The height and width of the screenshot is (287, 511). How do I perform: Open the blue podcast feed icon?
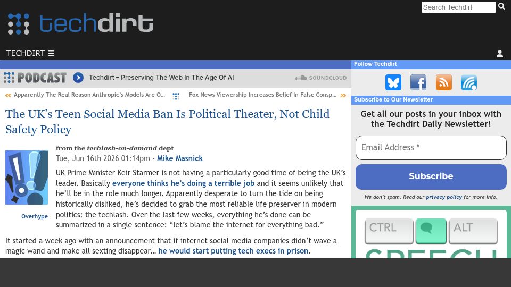point(469,82)
